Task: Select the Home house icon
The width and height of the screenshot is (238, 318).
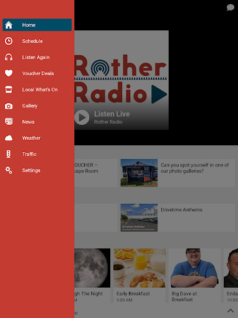Action: coord(9,25)
